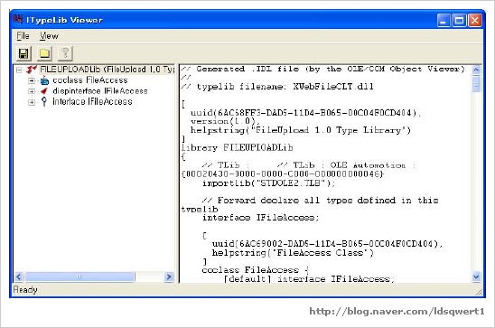
Task: Click the ITypeLib Viewer title bar icon
Action: (x=18, y=19)
